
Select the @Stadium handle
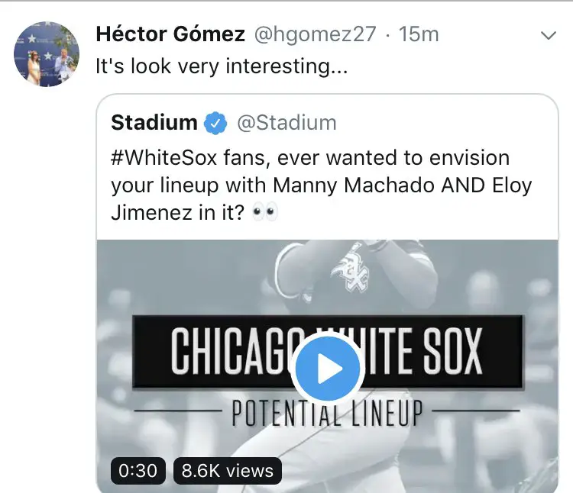[x=286, y=122]
